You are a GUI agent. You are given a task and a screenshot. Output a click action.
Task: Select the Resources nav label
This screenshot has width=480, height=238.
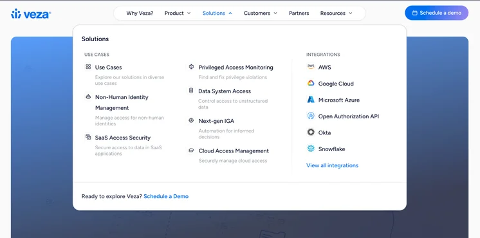coord(333,13)
